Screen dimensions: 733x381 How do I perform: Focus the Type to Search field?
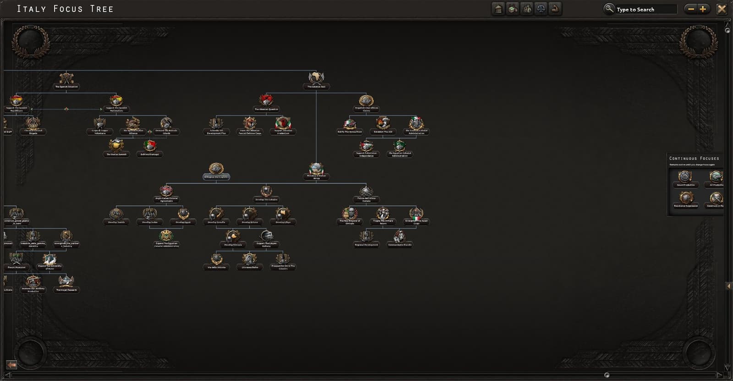[646, 9]
